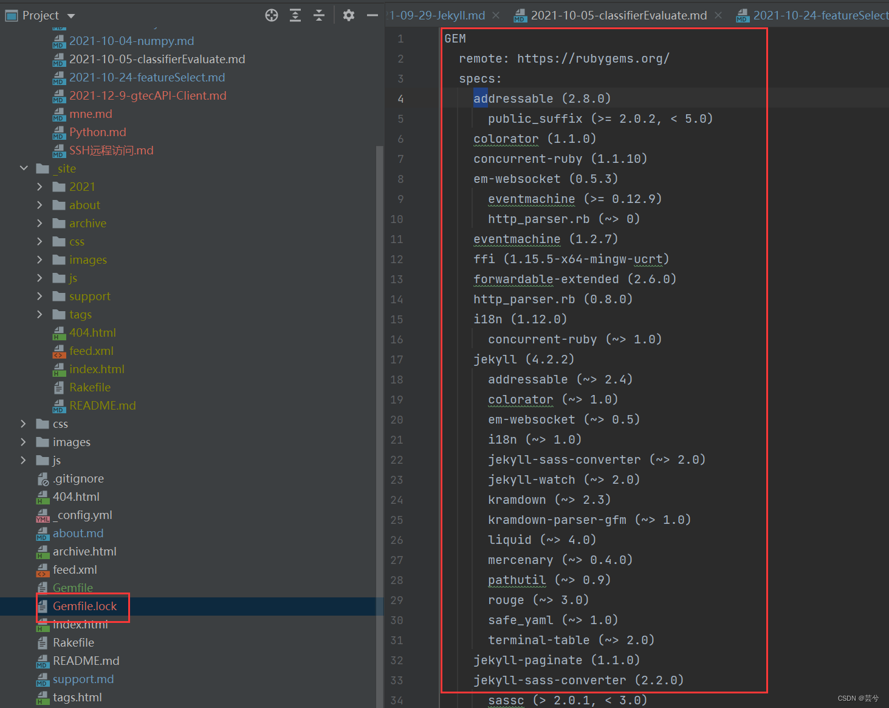This screenshot has height=708, width=889.
Task: Expand the about folder
Action: [39, 205]
